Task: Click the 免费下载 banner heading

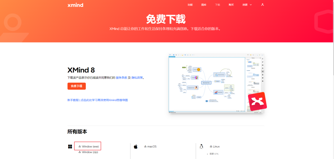Action: coord(166,19)
